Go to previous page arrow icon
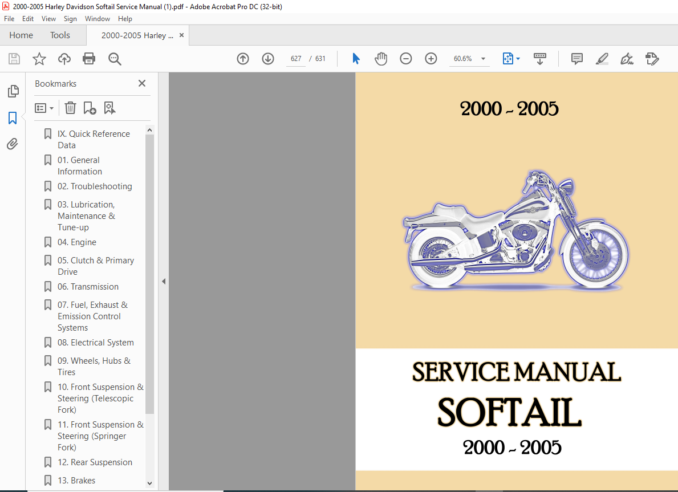This screenshot has width=678, height=492. 243,59
